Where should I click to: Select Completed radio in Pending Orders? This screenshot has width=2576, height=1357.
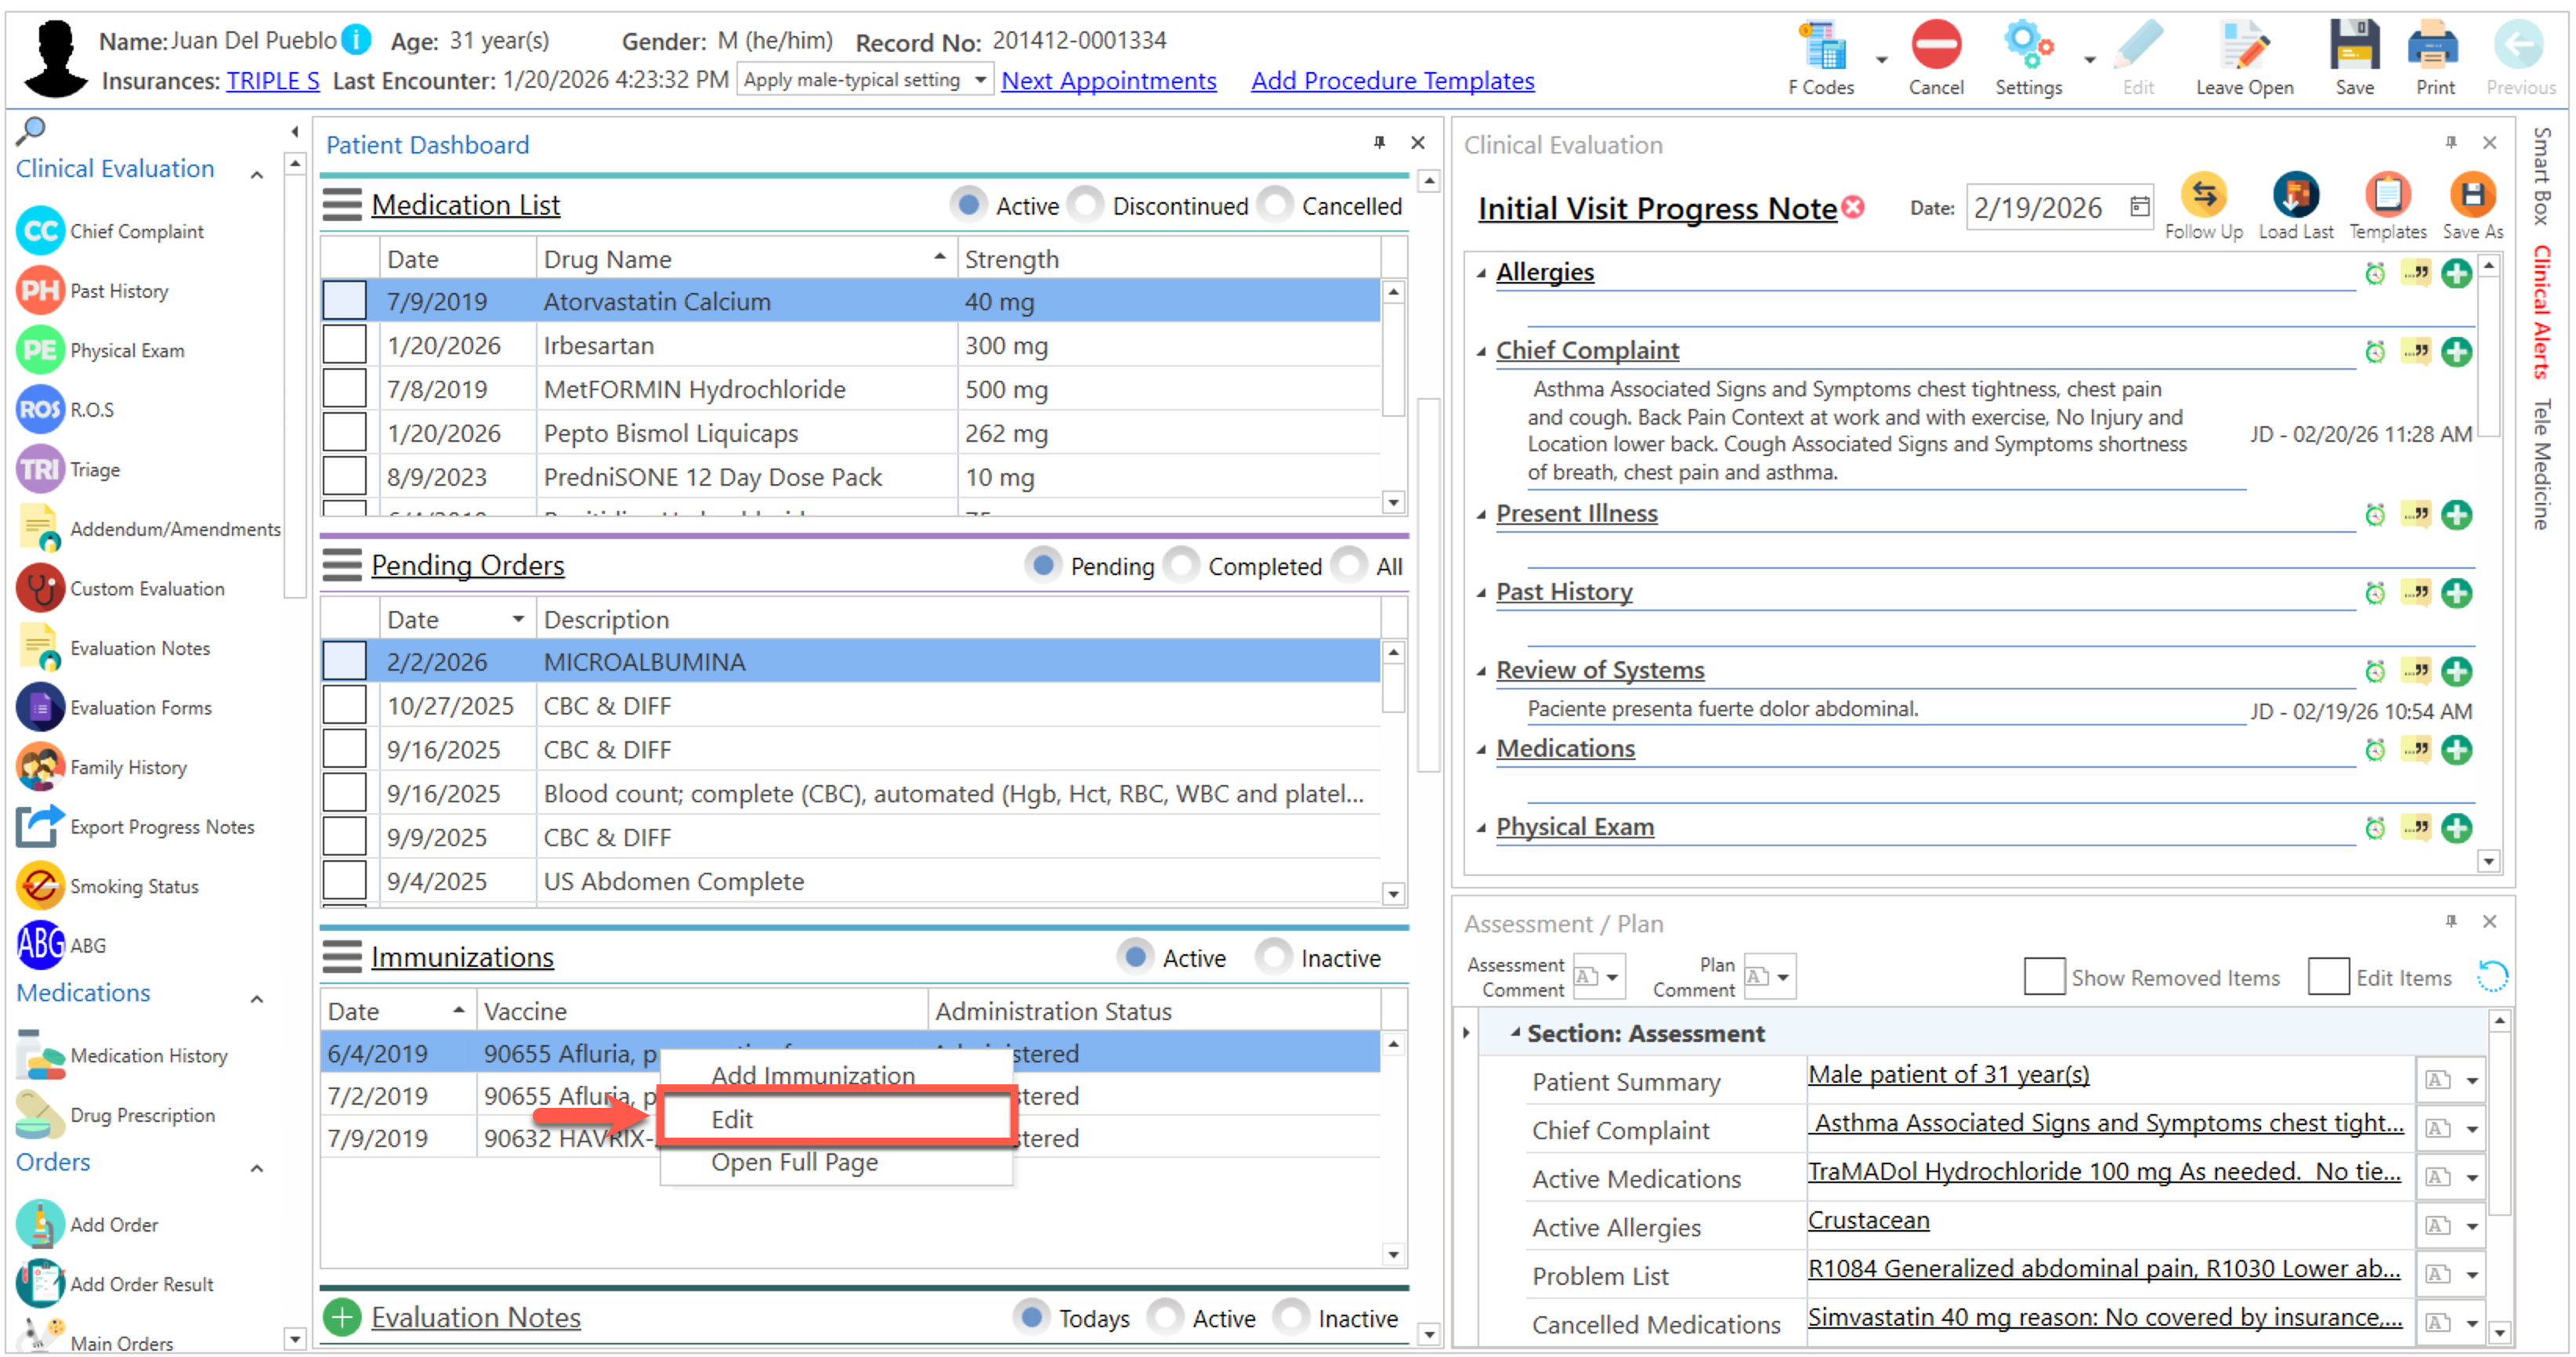click(x=1182, y=566)
